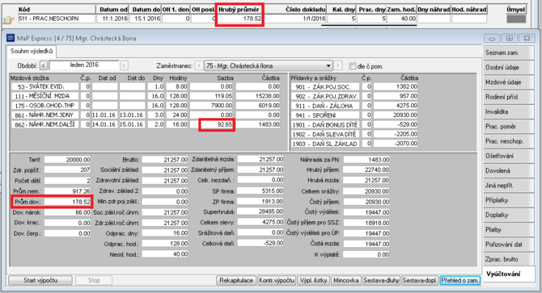
Task: Click the MaP Express window title icon
Action: 11,38
